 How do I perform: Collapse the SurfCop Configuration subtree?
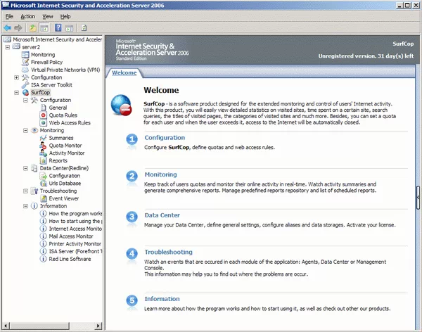pyautogui.click(x=25, y=100)
